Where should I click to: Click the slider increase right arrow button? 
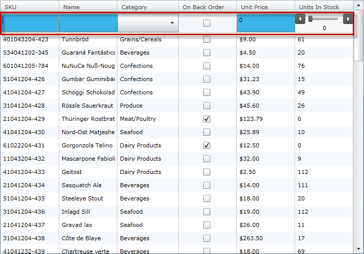[x=348, y=19]
